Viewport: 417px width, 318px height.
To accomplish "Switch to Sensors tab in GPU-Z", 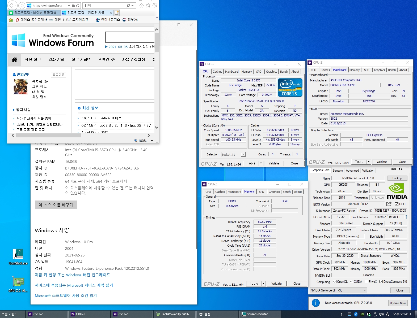I will point(338,171).
